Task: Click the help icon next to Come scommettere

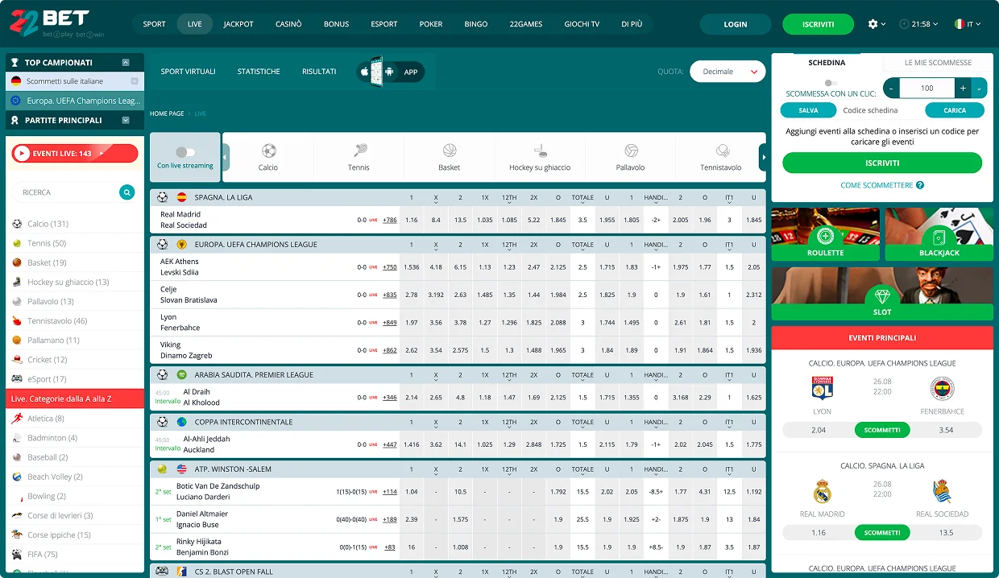Action: coord(920,185)
